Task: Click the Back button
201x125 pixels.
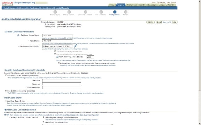Action: [159, 22]
